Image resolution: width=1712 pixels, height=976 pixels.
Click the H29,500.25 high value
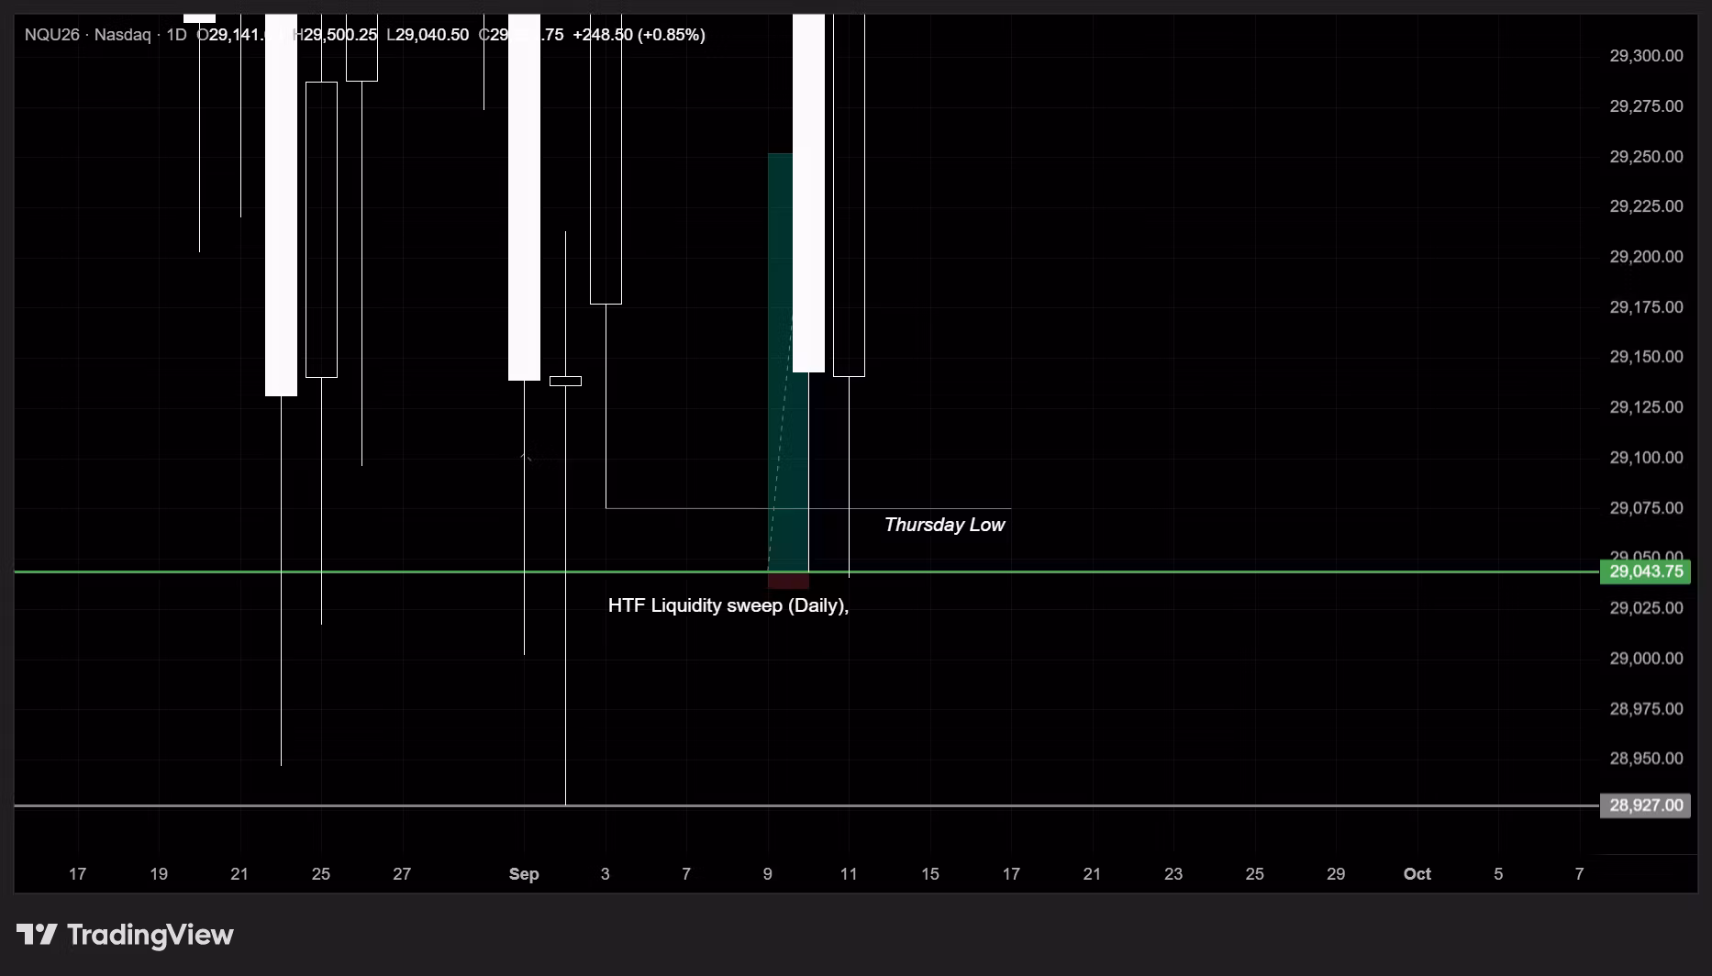pyautogui.click(x=335, y=35)
